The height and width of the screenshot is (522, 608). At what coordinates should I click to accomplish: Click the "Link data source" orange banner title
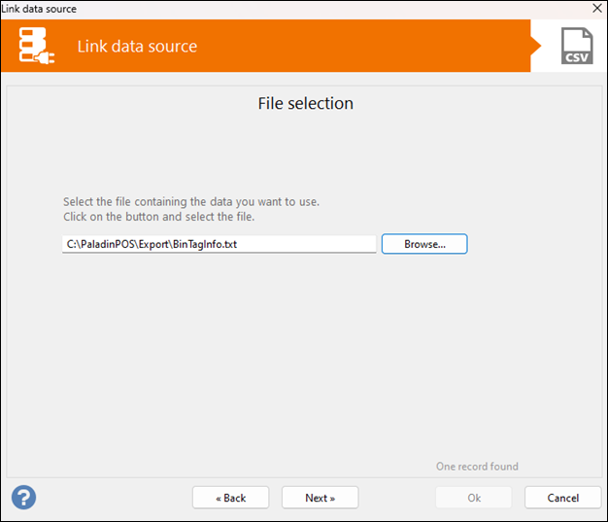tap(137, 47)
